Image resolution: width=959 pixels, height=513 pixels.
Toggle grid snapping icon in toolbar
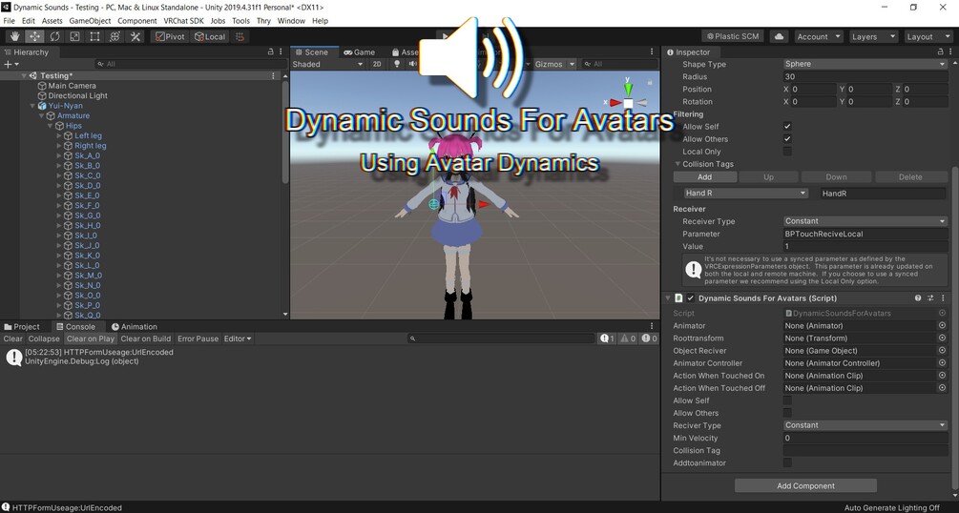point(240,36)
